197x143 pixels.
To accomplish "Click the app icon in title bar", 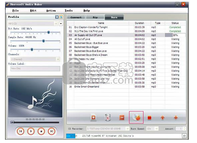I will (x=7, y=4).
